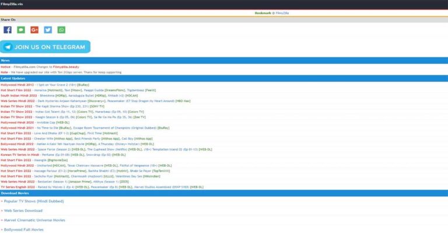Open Love And Dhoka short film link
448x233 pixels.
(x=51, y=133)
